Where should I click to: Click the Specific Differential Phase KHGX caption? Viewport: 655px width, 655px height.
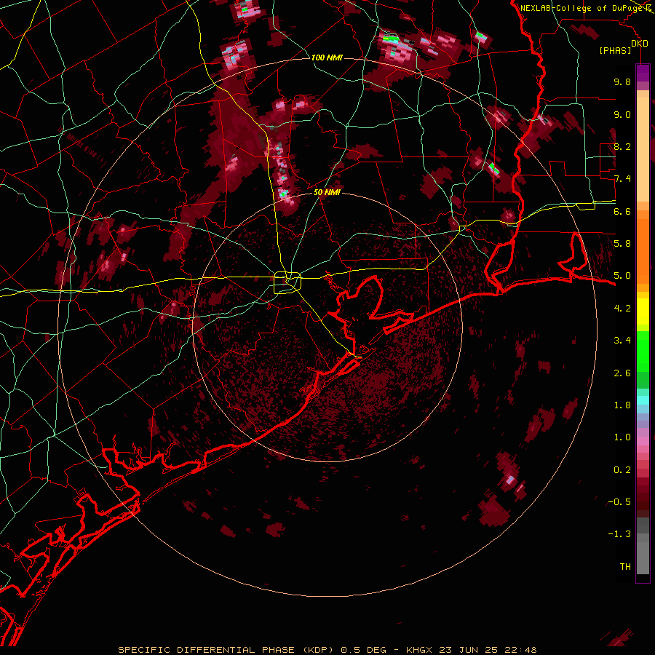[x=327, y=650]
